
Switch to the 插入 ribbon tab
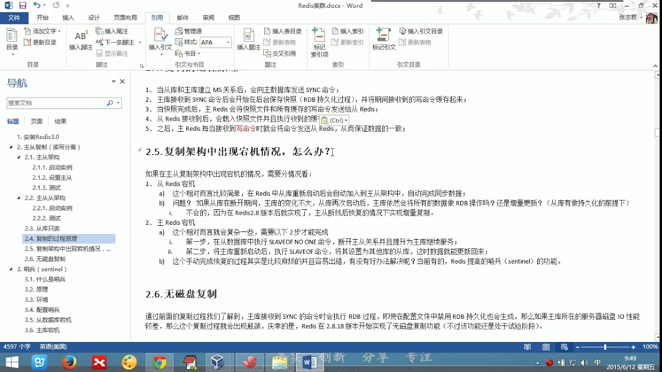68,18
